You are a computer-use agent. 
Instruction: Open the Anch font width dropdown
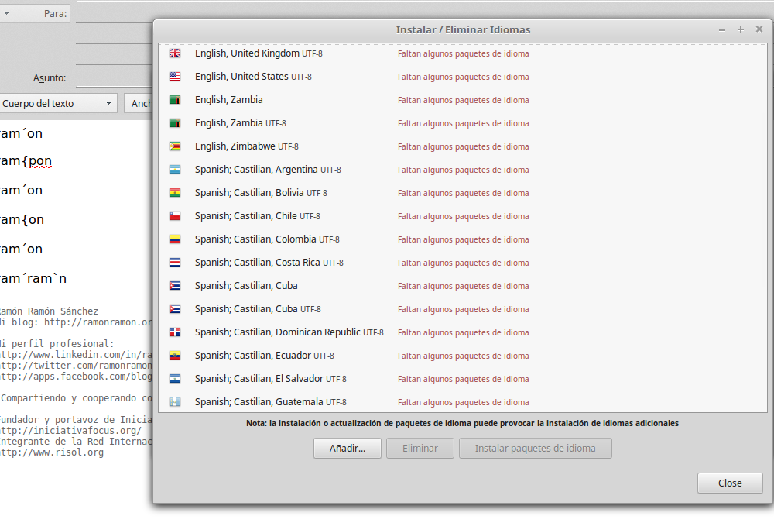[139, 103]
